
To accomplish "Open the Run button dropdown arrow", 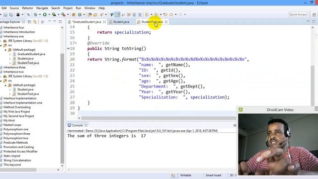I will coord(49,14).
